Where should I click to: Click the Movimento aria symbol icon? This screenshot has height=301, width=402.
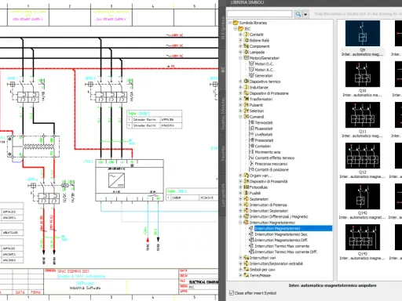click(x=251, y=152)
